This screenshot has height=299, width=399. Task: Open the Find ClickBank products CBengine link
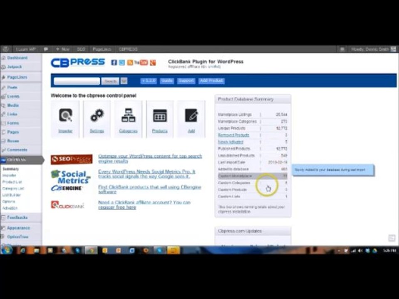[x=150, y=189]
